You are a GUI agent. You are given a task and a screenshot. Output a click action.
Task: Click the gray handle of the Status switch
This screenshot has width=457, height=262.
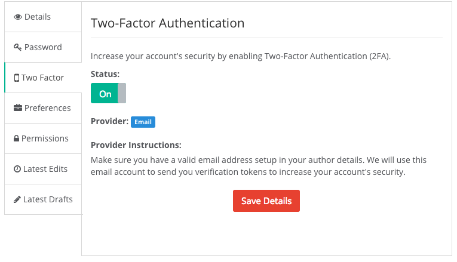(x=122, y=94)
